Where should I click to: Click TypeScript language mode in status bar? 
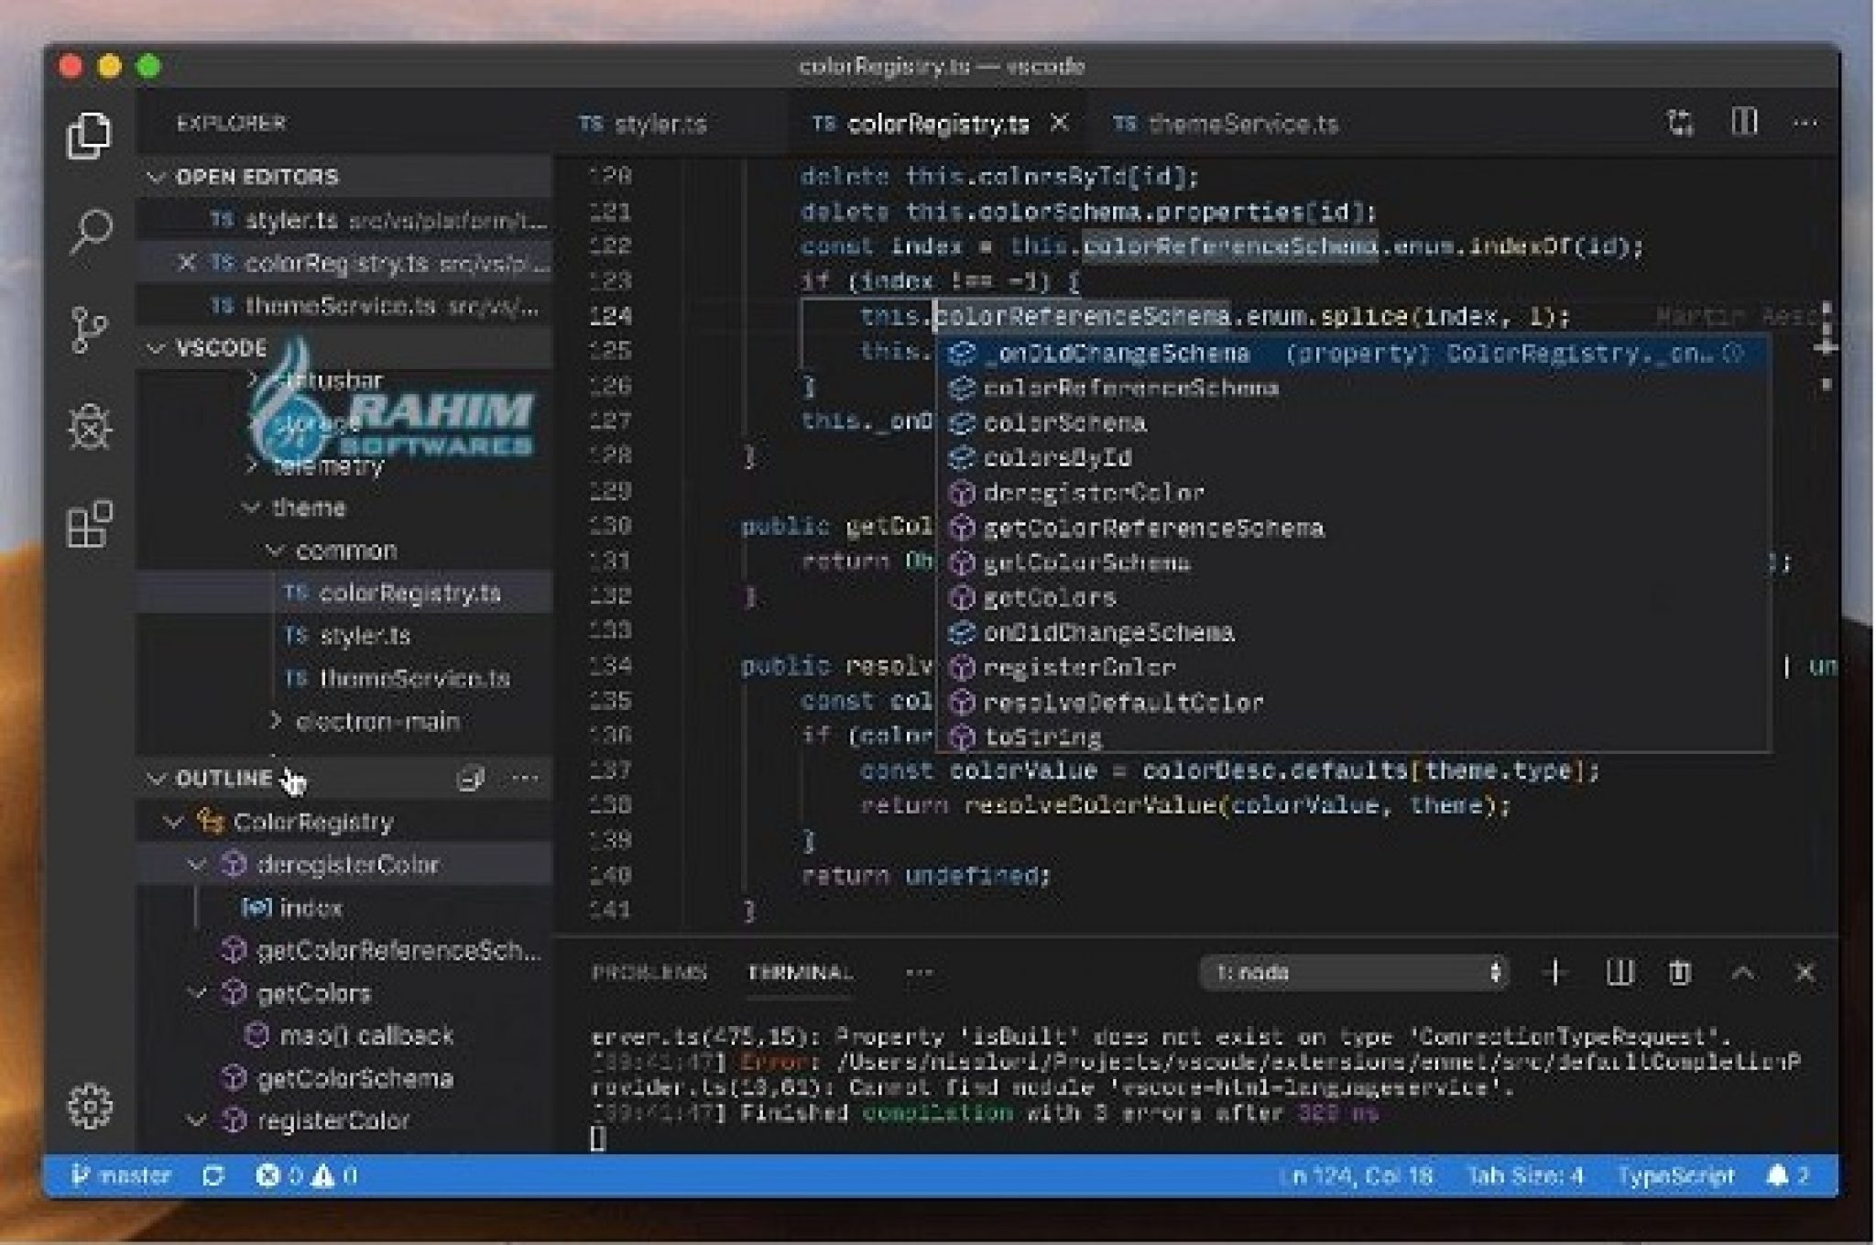tap(1678, 1175)
